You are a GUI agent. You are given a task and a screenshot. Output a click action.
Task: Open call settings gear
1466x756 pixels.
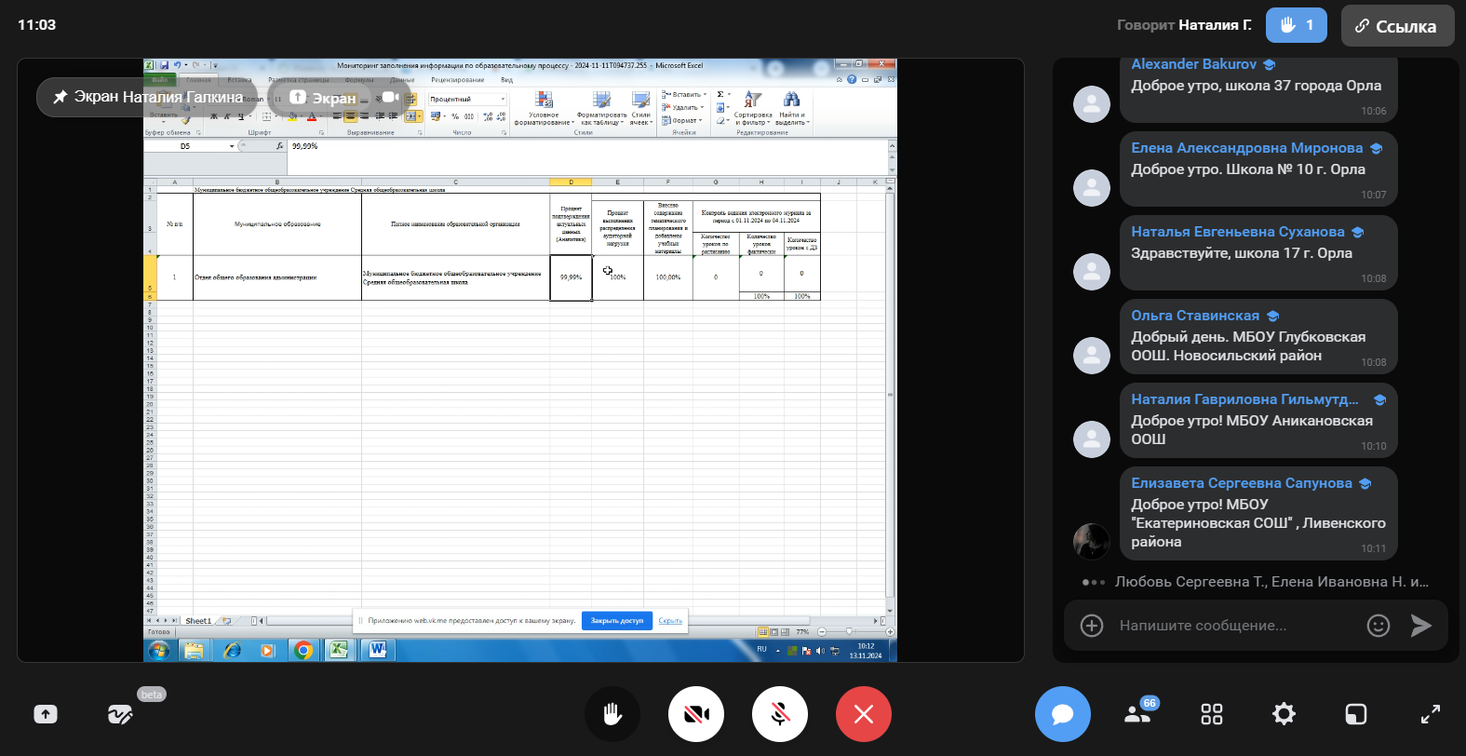pyautogui.click(x=1284, y=714)
